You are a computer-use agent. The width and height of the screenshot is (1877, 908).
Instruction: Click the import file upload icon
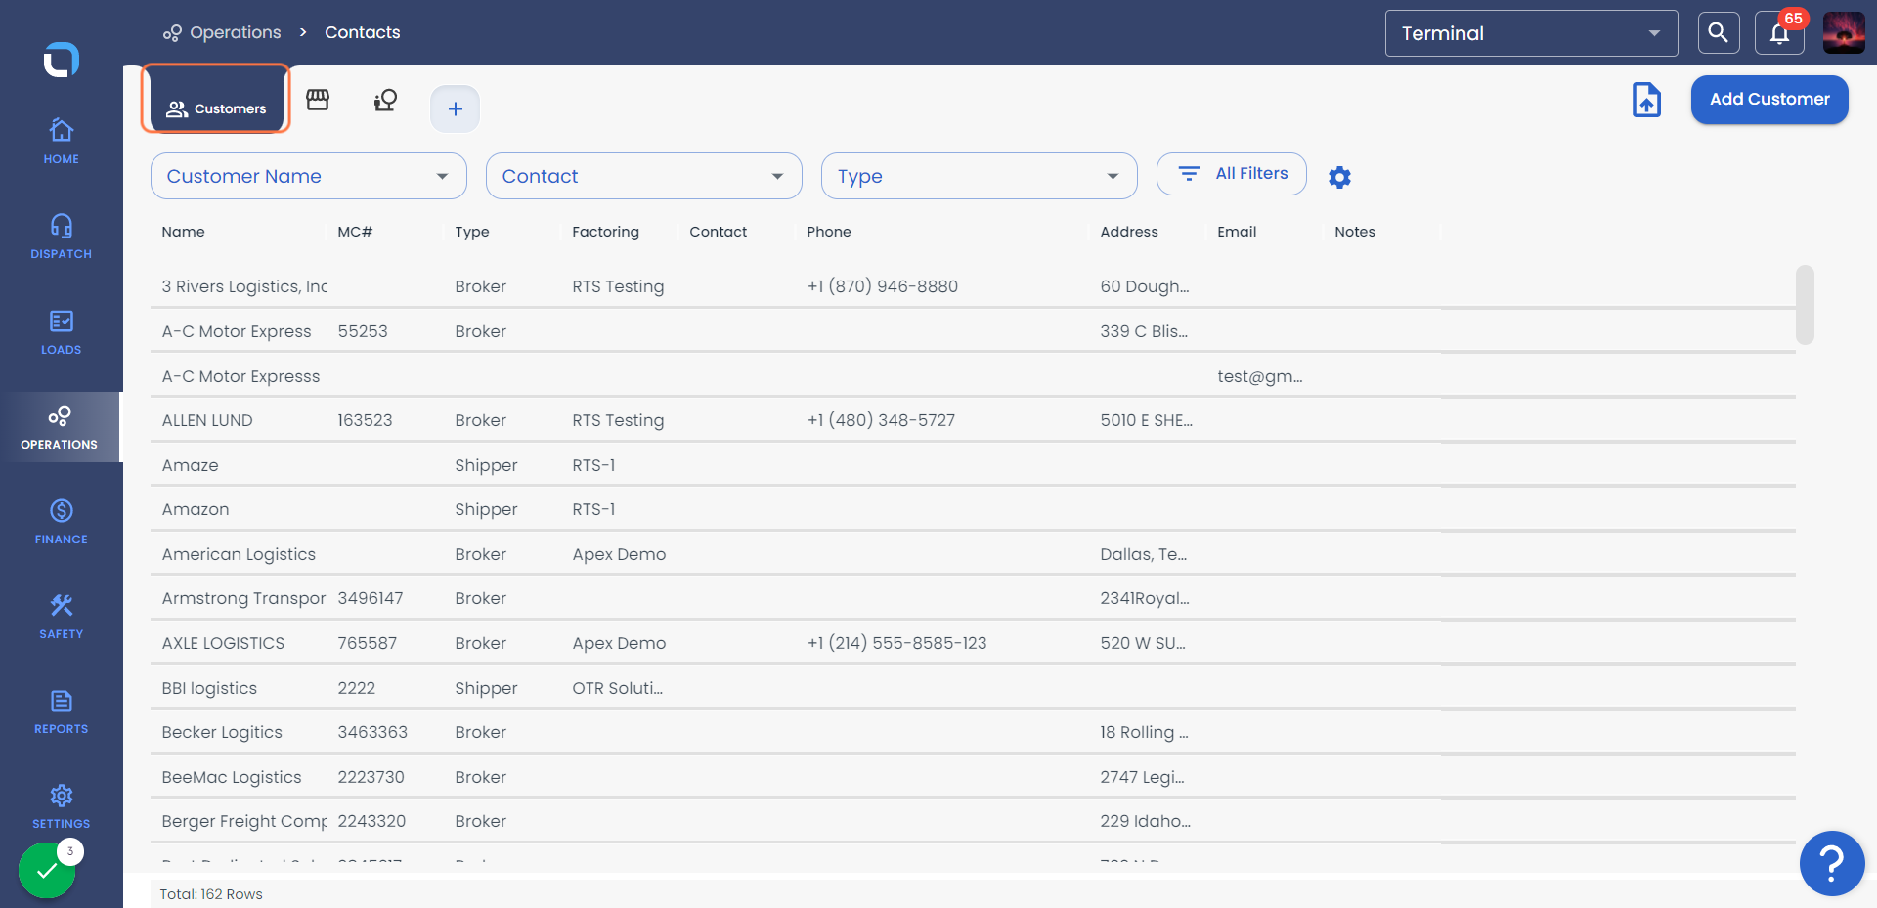pos(1646,100)
